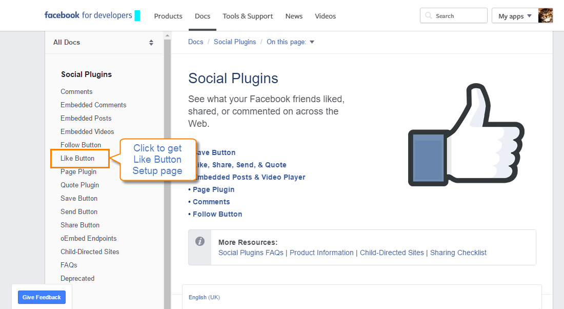Screen dimensions: 564x309
Task: Focus the Search input field
Action: tap(454, 15)
